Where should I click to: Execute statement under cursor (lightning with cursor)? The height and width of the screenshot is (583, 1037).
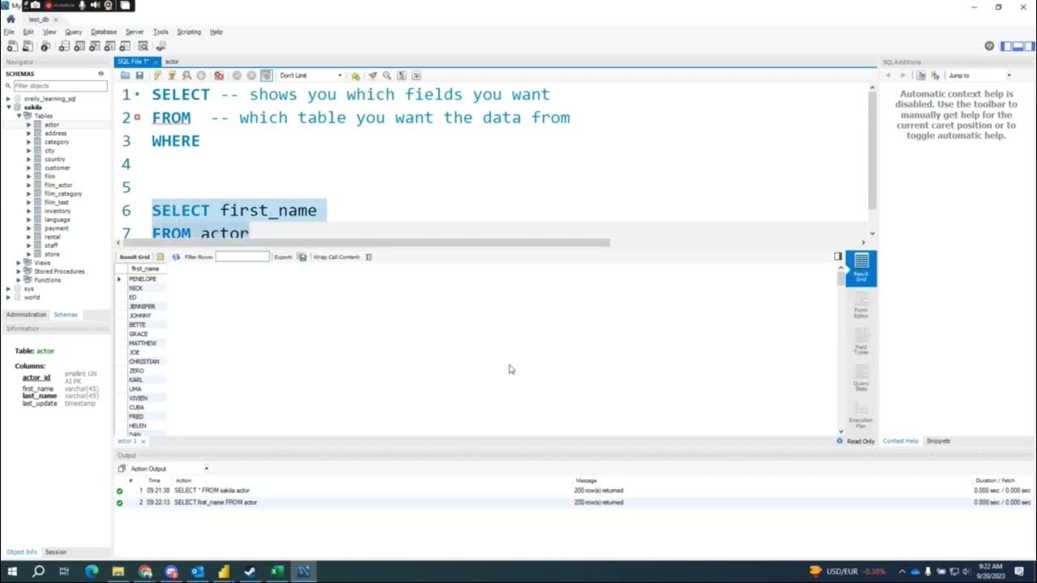(173, 75)
